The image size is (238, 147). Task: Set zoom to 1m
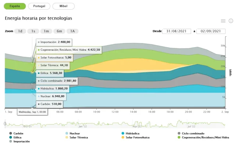(46, 31)
